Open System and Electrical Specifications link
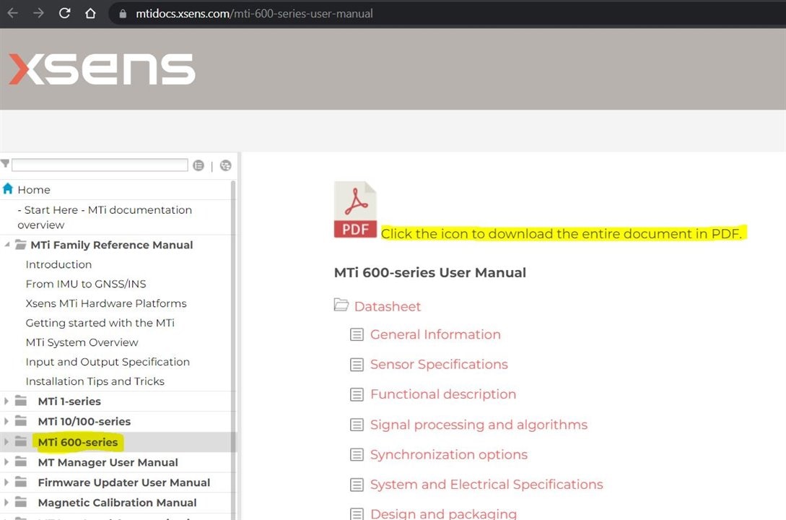This screenshot has height=520, width=786. click(x=486, y=485)
